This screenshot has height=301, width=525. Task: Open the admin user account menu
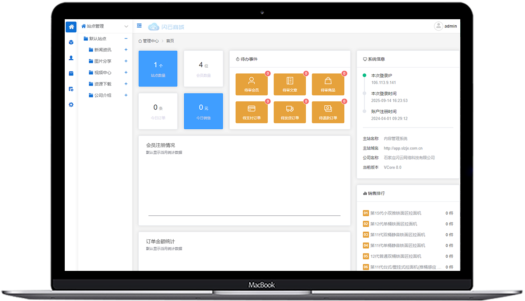point(445,26)
